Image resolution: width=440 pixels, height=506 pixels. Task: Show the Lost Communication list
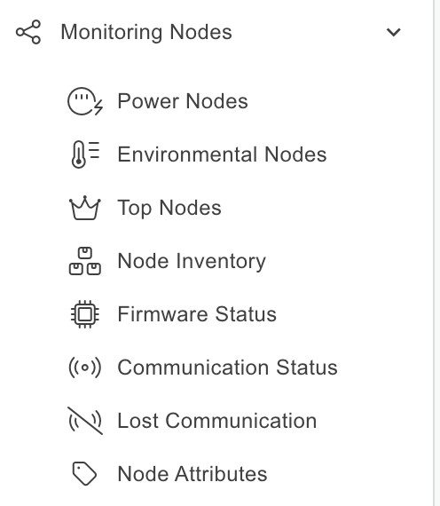click(217, 421)
